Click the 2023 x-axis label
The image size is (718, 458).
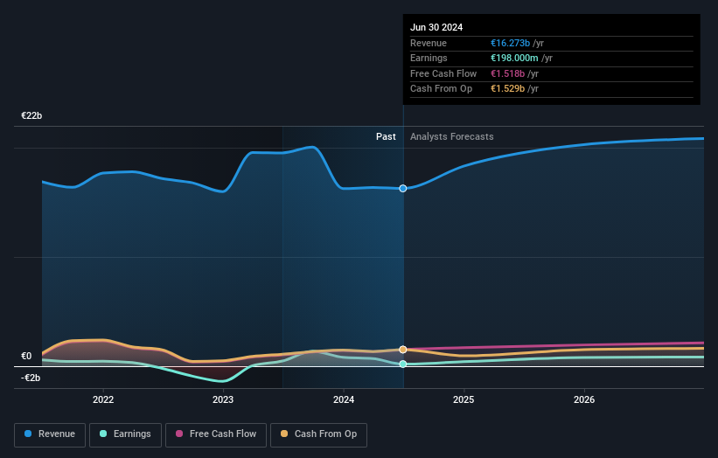(223, 399)
